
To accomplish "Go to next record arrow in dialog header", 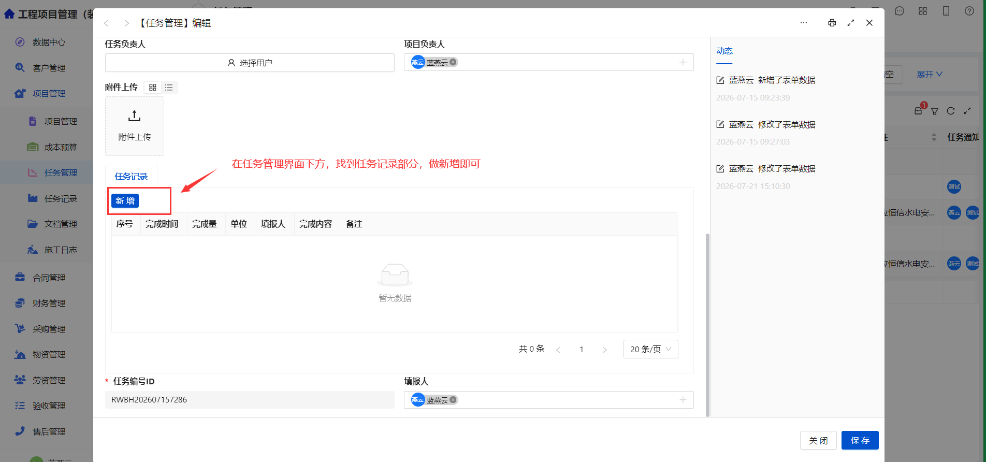I will coord(126,23).
